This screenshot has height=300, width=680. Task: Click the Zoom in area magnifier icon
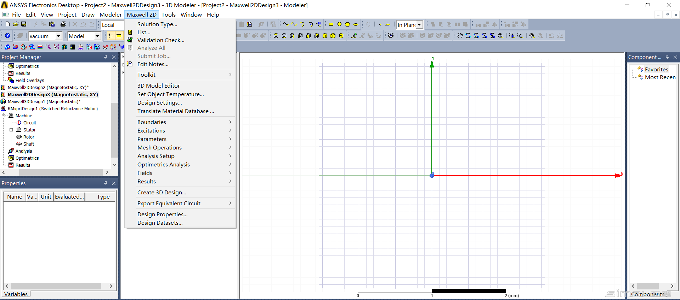[x=512, y=35]
